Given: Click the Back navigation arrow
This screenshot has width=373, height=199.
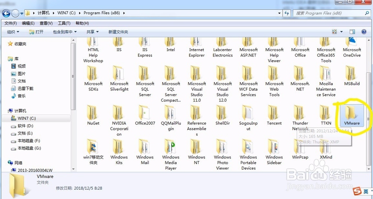Looking at the screenshot, I should [6, 13].
